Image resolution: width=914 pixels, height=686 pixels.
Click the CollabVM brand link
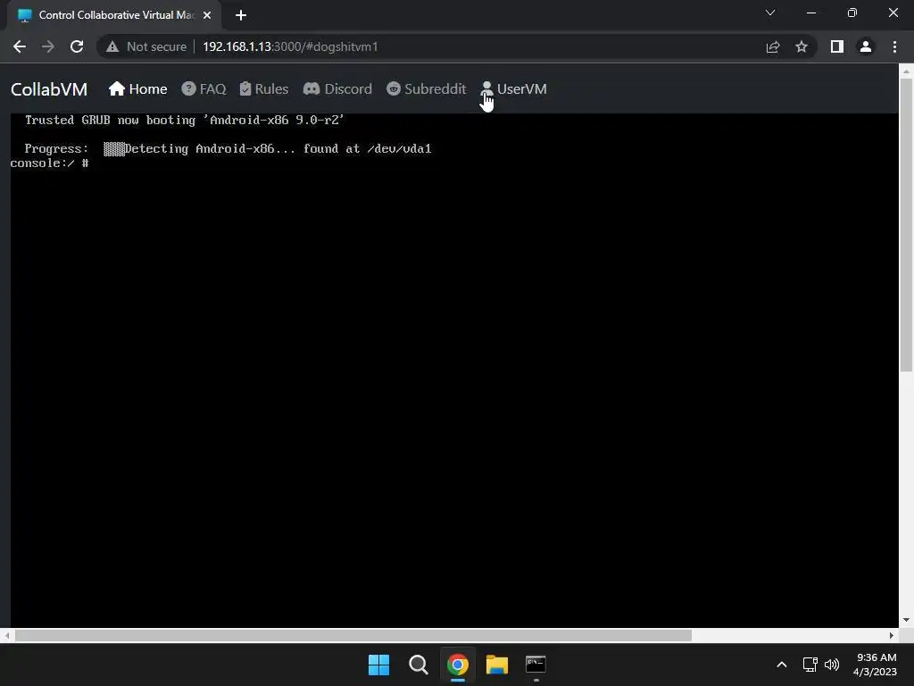49,89
